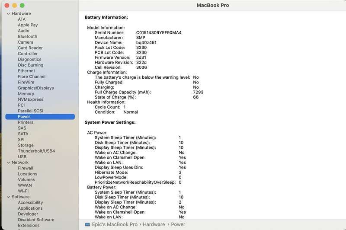Click the Condition value Normal

click(x=131, y=112)
